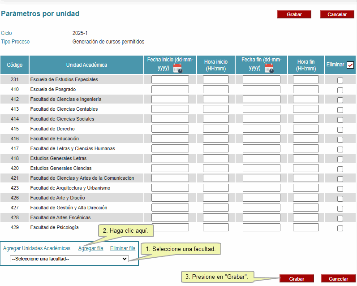Image resolution: width=357 pixels, height=286 pixels.
Task: Select Eliminar checkbox for Estudios Generales Ciencias
Action: click(x=340, y=169)
